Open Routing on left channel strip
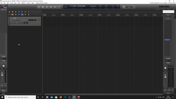The height and width of the screenshot is (99, 176). 4,56
